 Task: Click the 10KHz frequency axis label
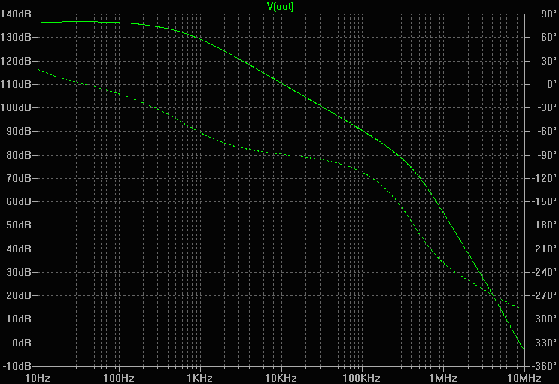(x=281, y=378)
